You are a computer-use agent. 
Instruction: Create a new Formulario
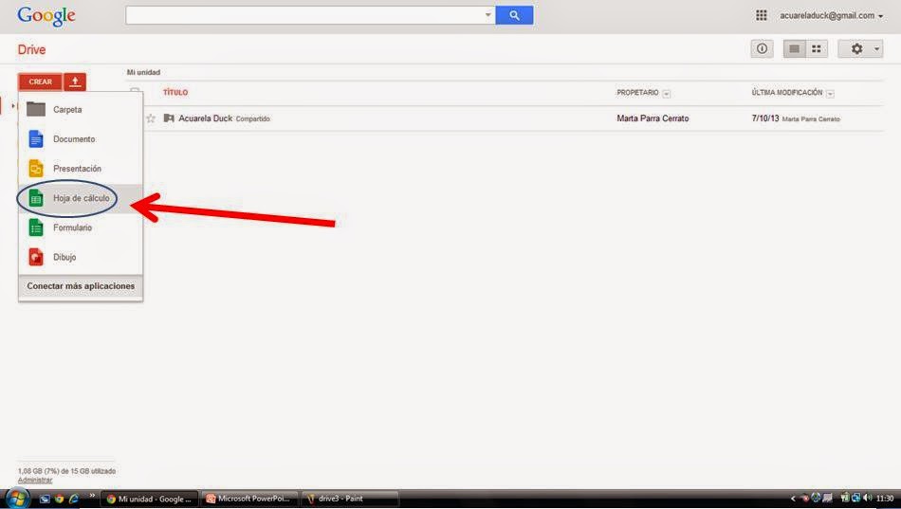click(81, 227)
